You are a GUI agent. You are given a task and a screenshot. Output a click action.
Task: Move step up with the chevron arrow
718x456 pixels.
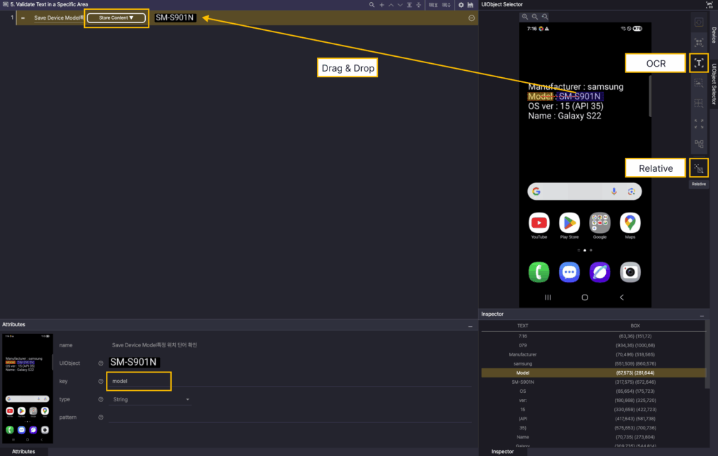(x=391, y=5)
